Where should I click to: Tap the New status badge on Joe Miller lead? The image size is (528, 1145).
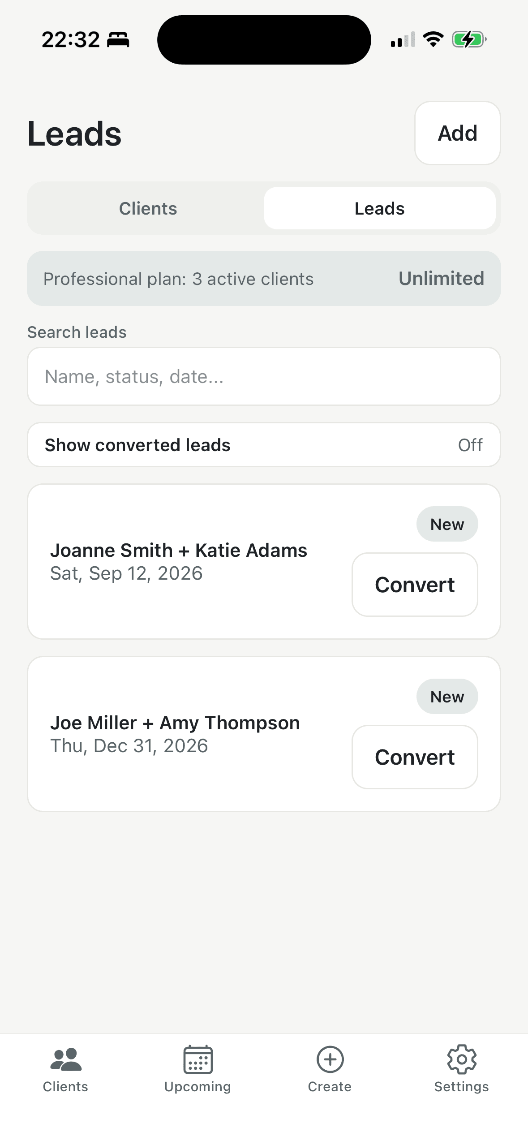click(x=447, y=697)
